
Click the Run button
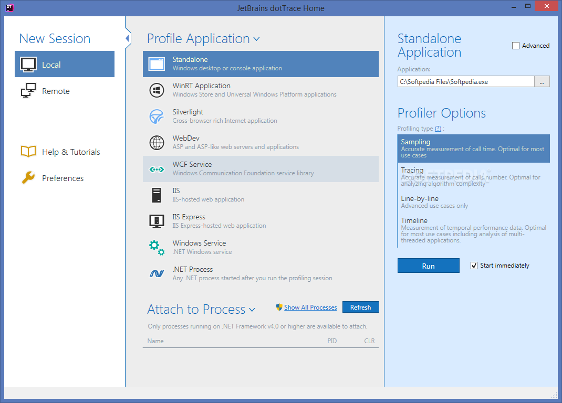pyautogui.click(x=428, y=266)
